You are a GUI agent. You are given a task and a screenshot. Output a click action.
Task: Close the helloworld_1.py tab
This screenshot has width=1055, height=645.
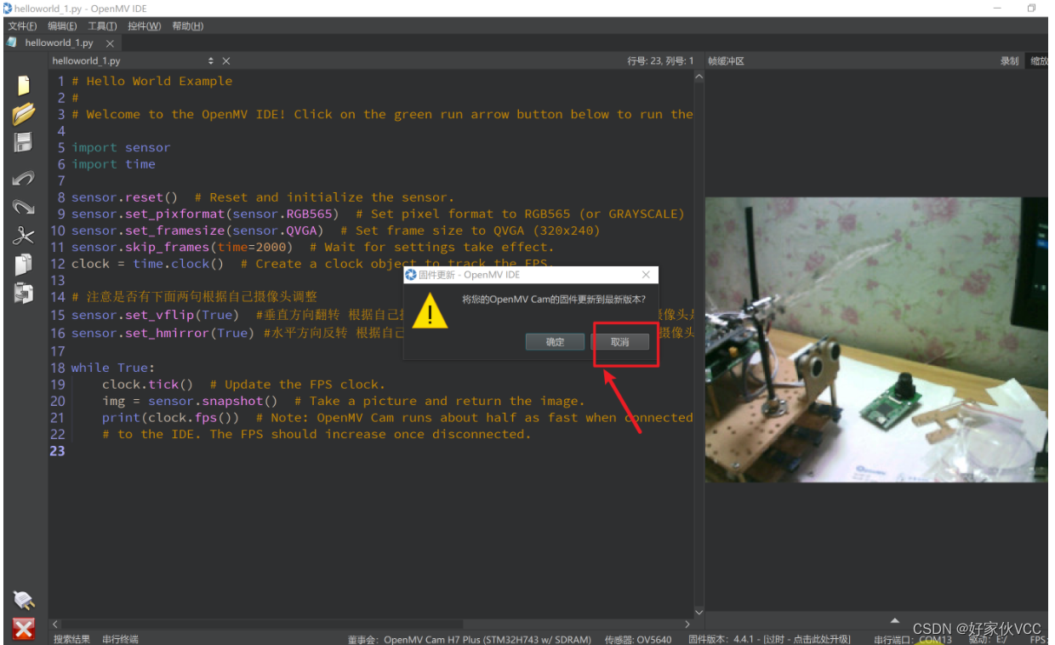(111, 43)
